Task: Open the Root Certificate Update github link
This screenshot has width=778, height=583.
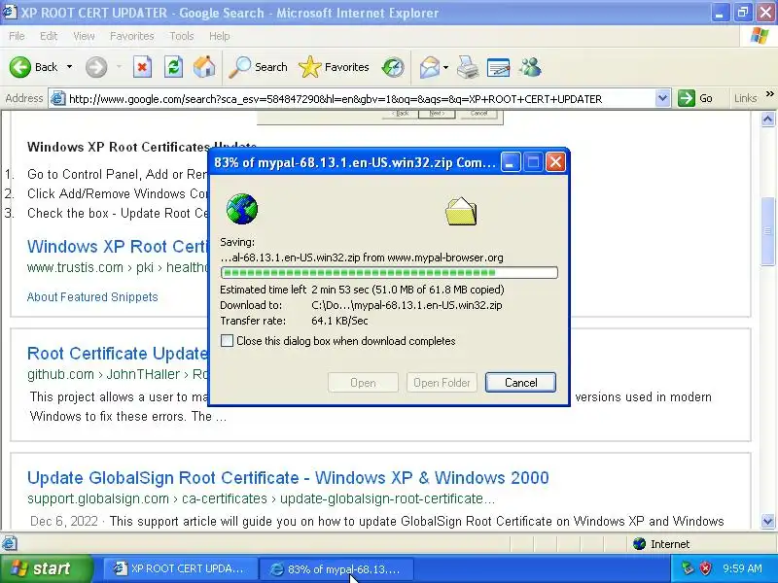Action: (118, 354)
